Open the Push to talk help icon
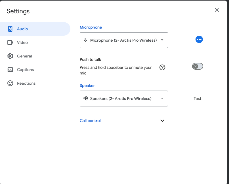The width and height of the screenshot is (229, 184). (x=162, y=67)
